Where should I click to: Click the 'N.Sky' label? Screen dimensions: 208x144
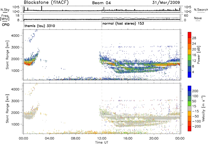click(5, 10)
